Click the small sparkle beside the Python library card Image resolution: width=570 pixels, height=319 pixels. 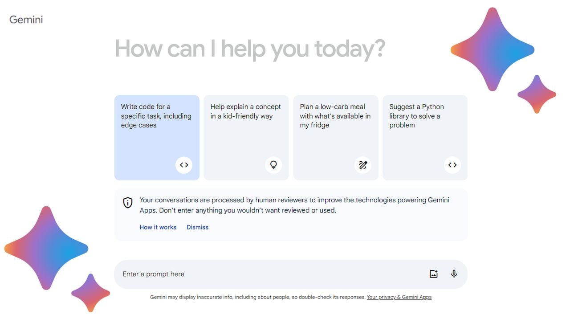pos(537,94)
